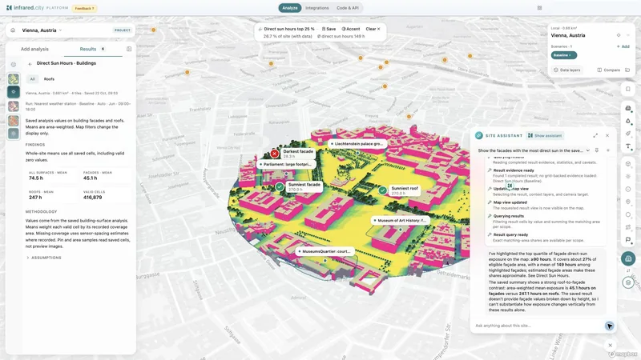Click the home icon beside Vienna, Austria

pyautogui.click(x=13, y=30)
